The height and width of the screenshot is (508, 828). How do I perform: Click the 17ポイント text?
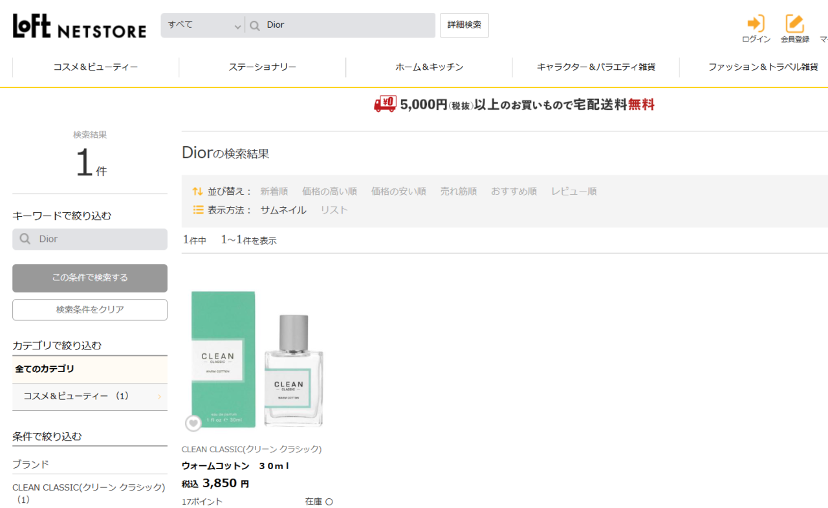coord(202,502)
